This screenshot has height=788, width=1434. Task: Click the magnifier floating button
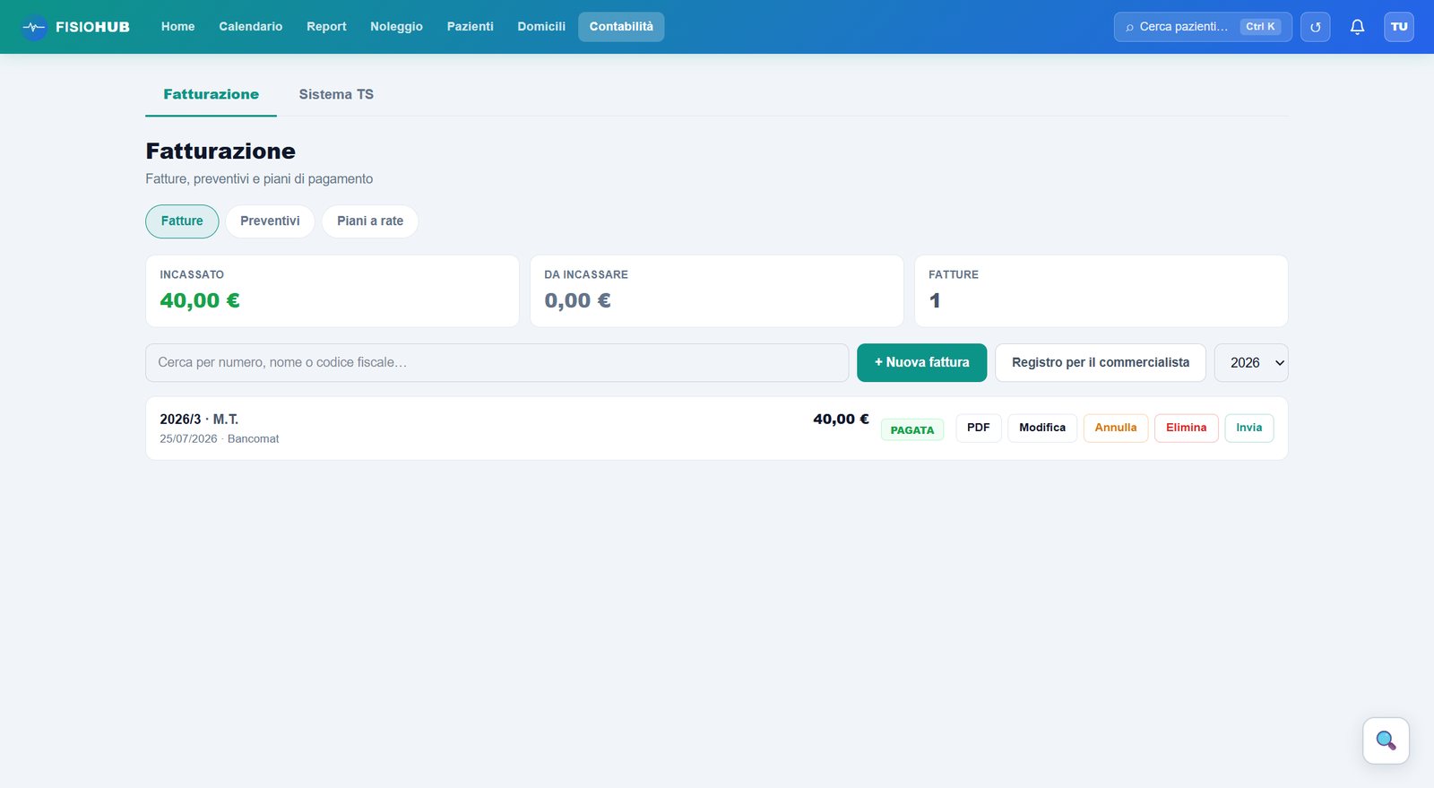1386,740
